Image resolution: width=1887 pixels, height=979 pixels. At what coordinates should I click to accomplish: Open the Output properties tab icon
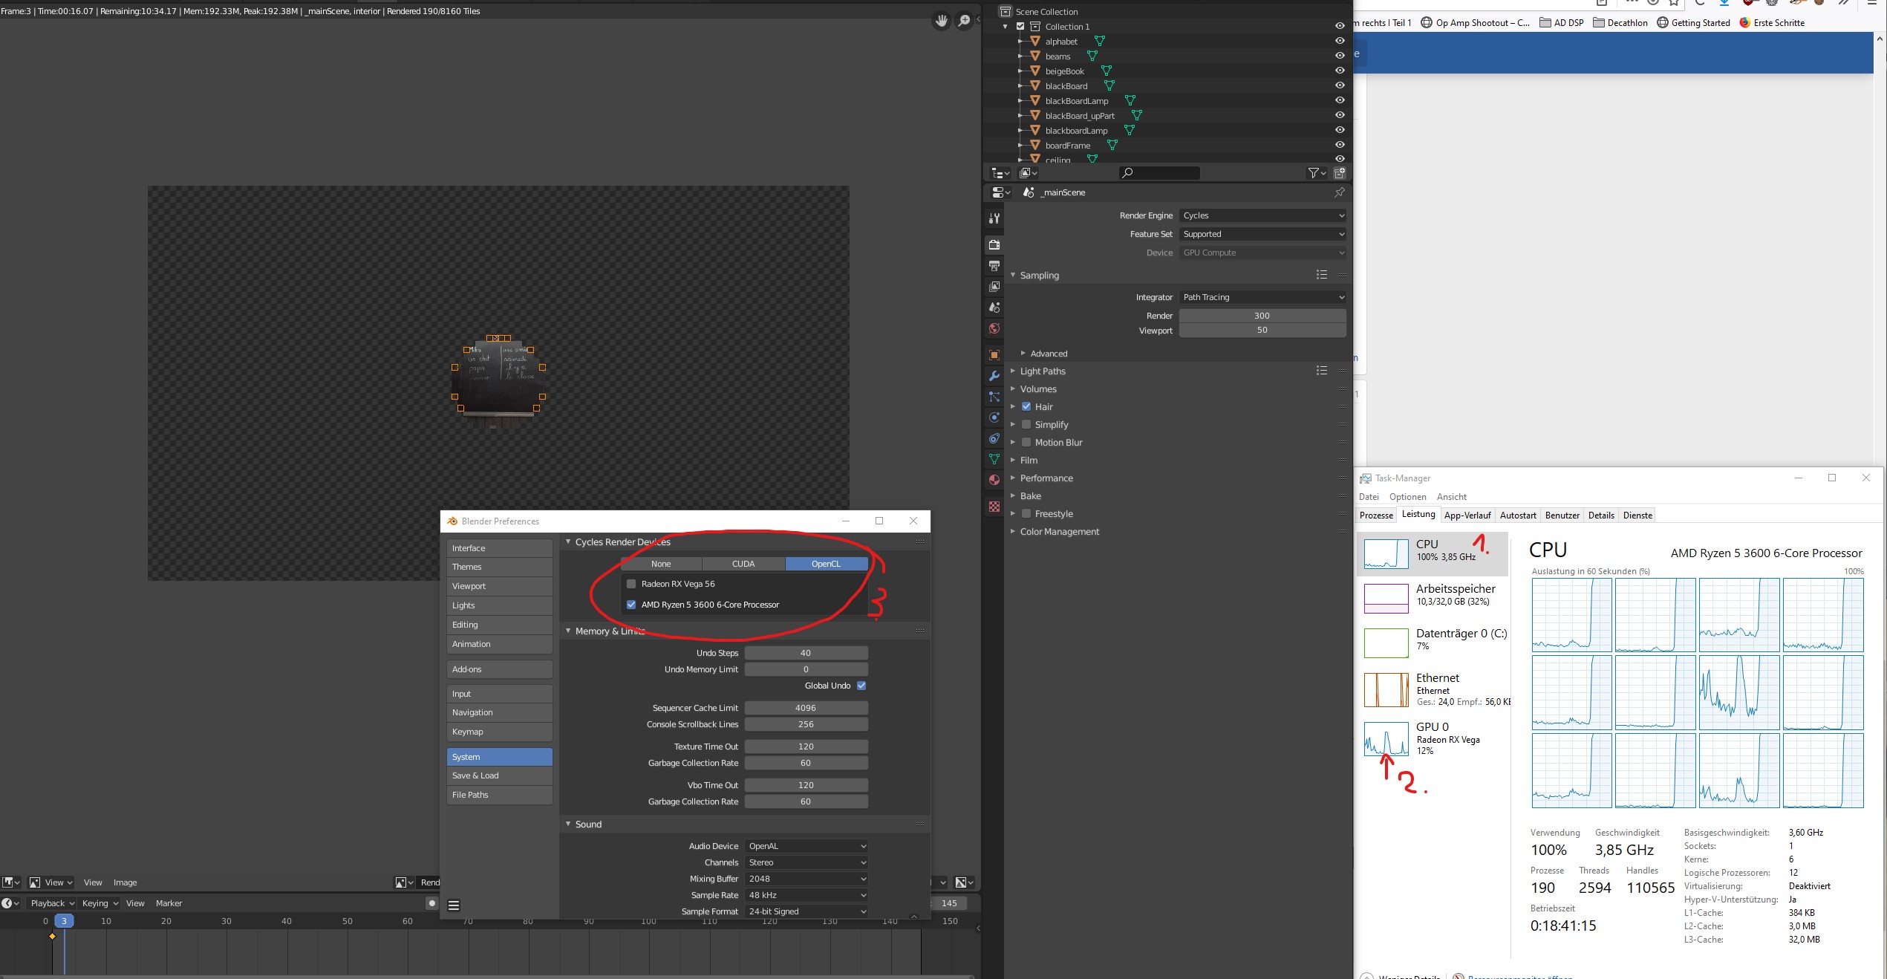point(994,265)
